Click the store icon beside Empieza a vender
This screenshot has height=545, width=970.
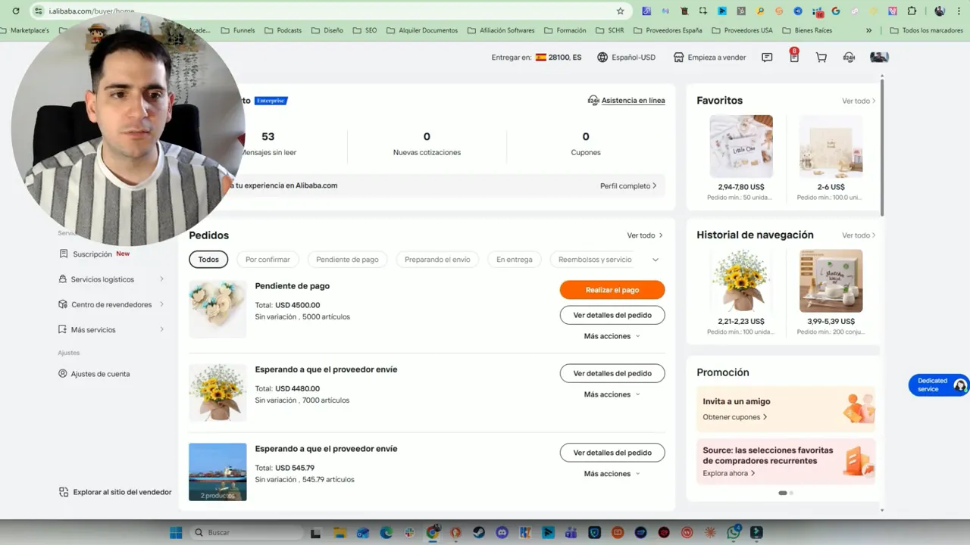pyautogui.click(x=679, y=58)
